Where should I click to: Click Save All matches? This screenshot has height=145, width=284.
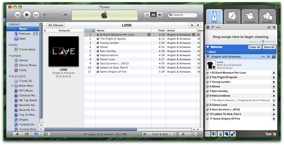(x=269, y=47)
